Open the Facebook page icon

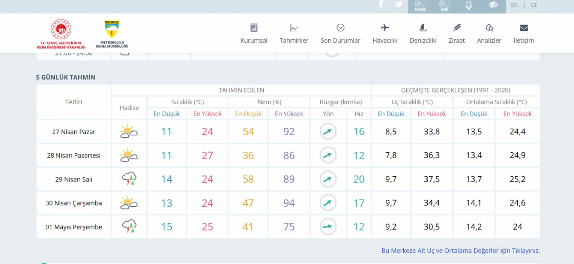tap(381, 4)
